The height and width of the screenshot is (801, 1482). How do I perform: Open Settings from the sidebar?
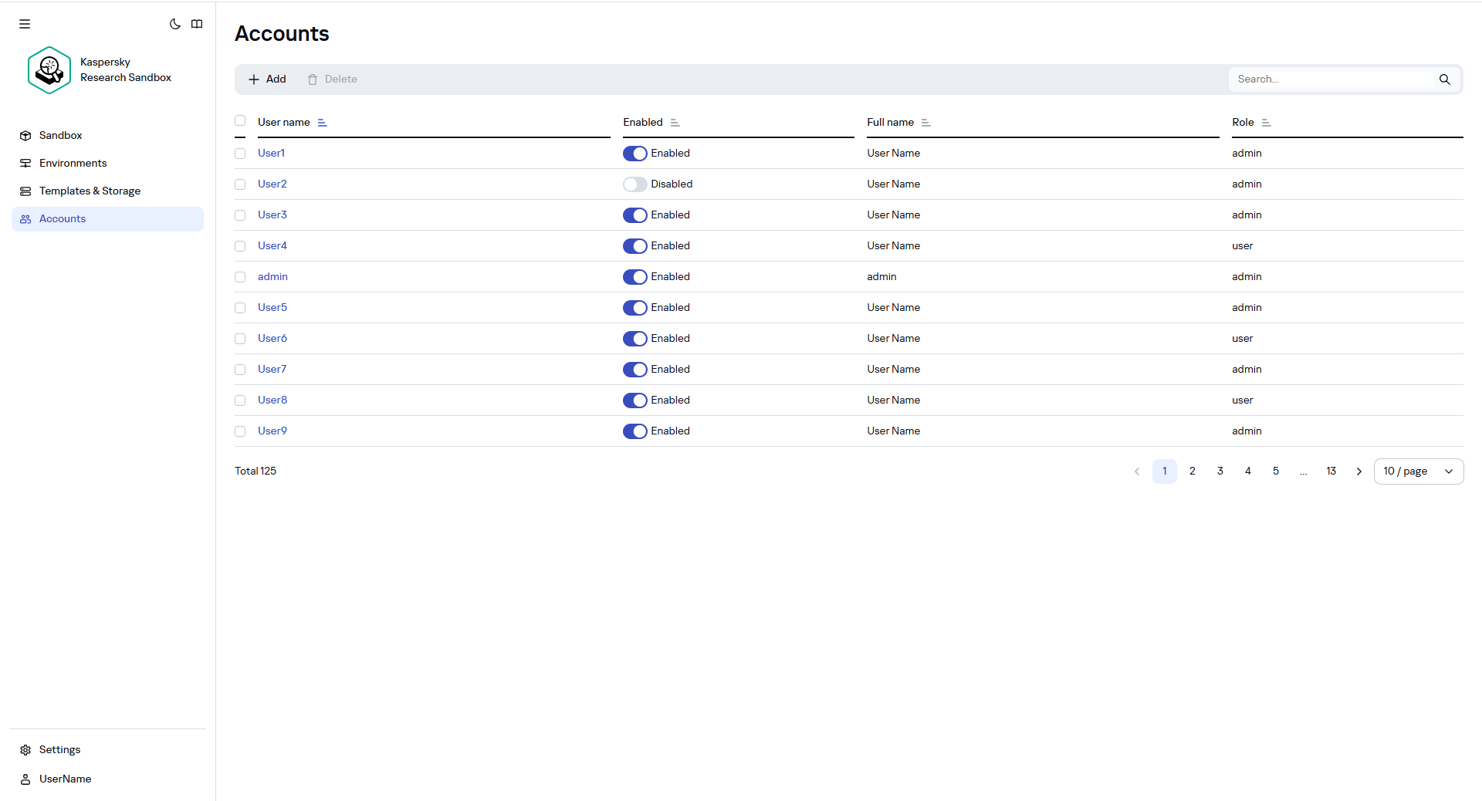coord(59,749)
